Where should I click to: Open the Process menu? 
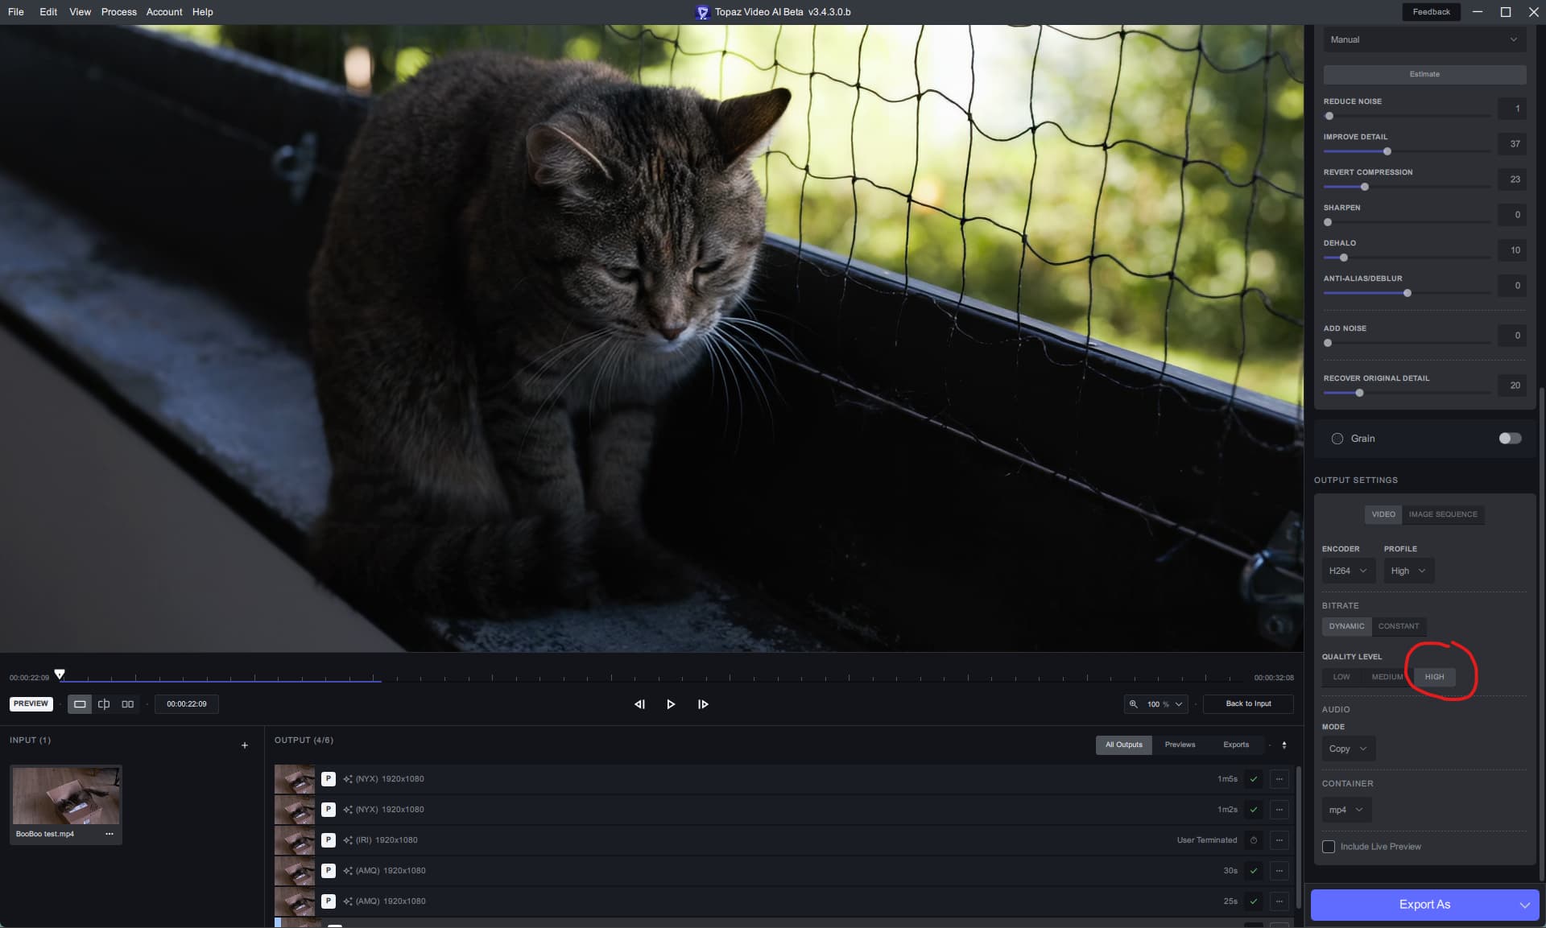tap(118, 12)
